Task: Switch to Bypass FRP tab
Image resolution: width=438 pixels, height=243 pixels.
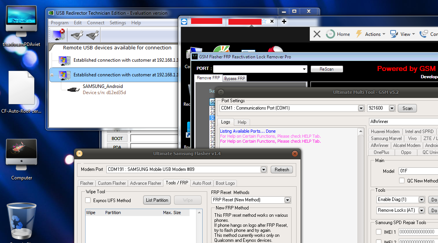Action: click(235, 79)
